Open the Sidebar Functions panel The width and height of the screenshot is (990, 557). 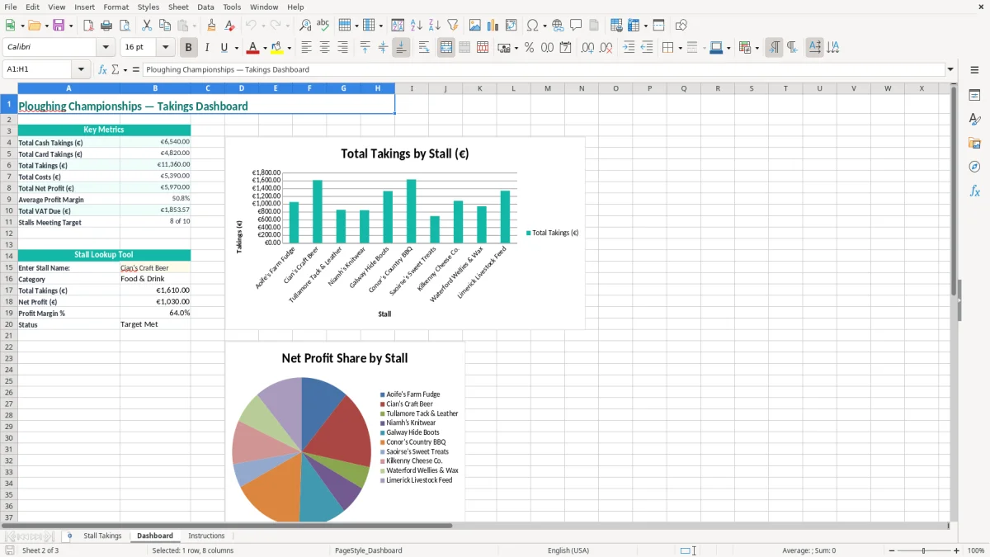point(974,191)
